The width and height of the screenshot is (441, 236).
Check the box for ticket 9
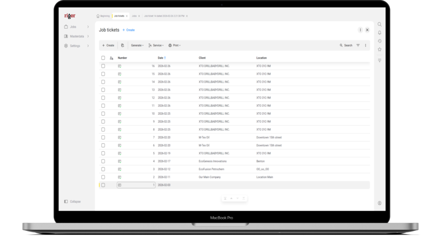(x=103, y=122)
